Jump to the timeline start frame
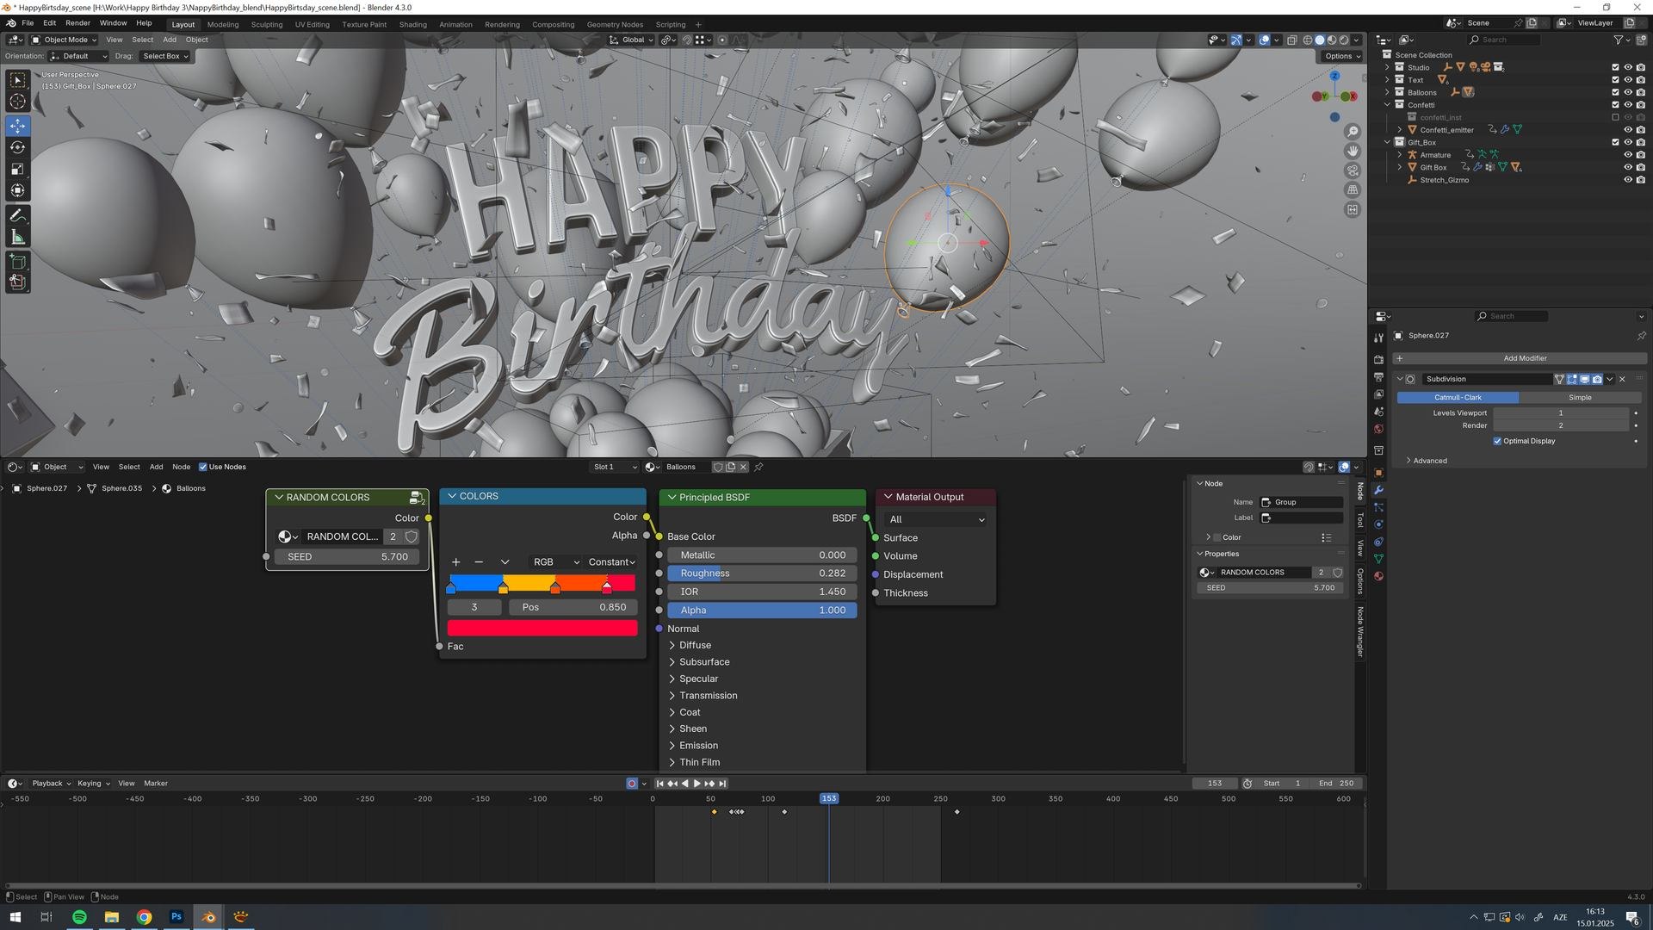The width and height of the screenshot is (1653, 930). [x=659, y=784]
